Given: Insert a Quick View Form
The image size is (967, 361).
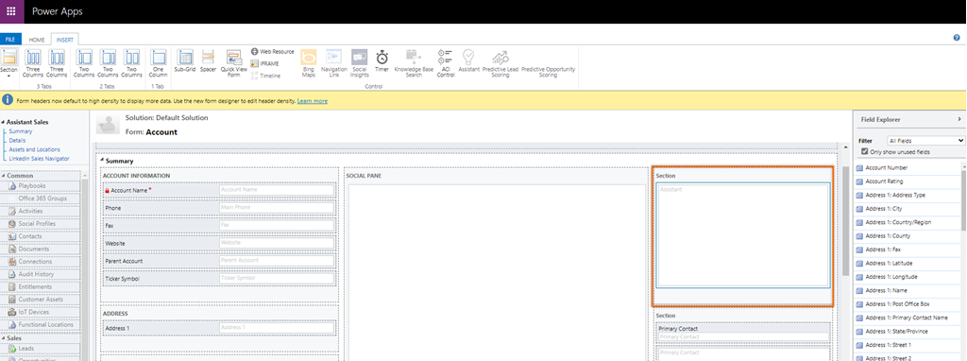Looking at the screenshot, I should 234,63.
